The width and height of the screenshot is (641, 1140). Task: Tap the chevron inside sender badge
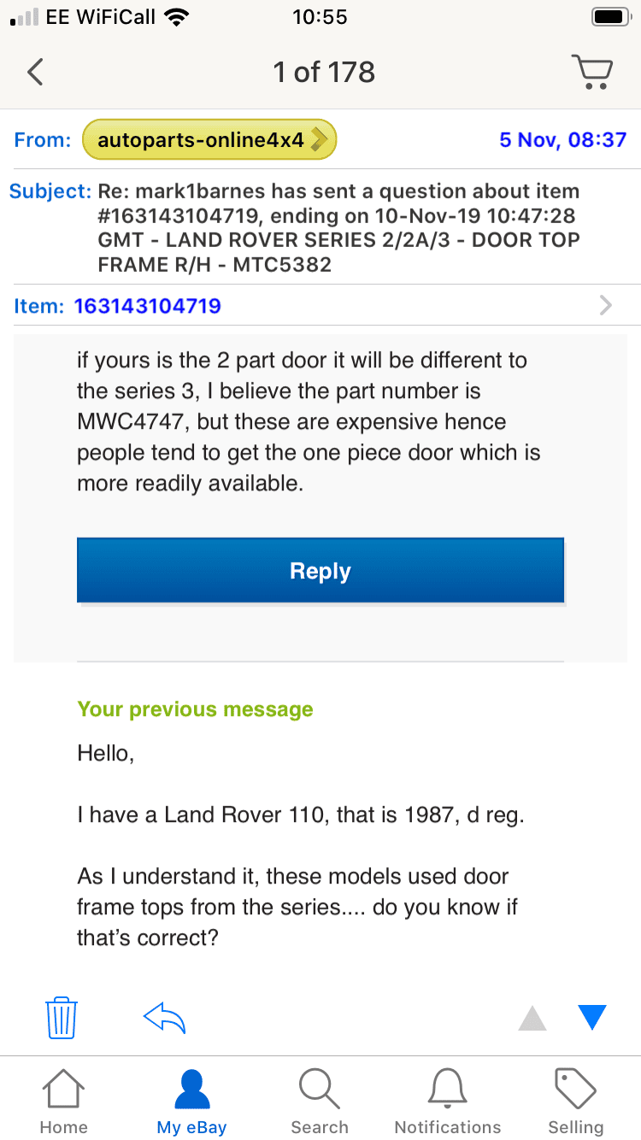[x=319, y=140]
